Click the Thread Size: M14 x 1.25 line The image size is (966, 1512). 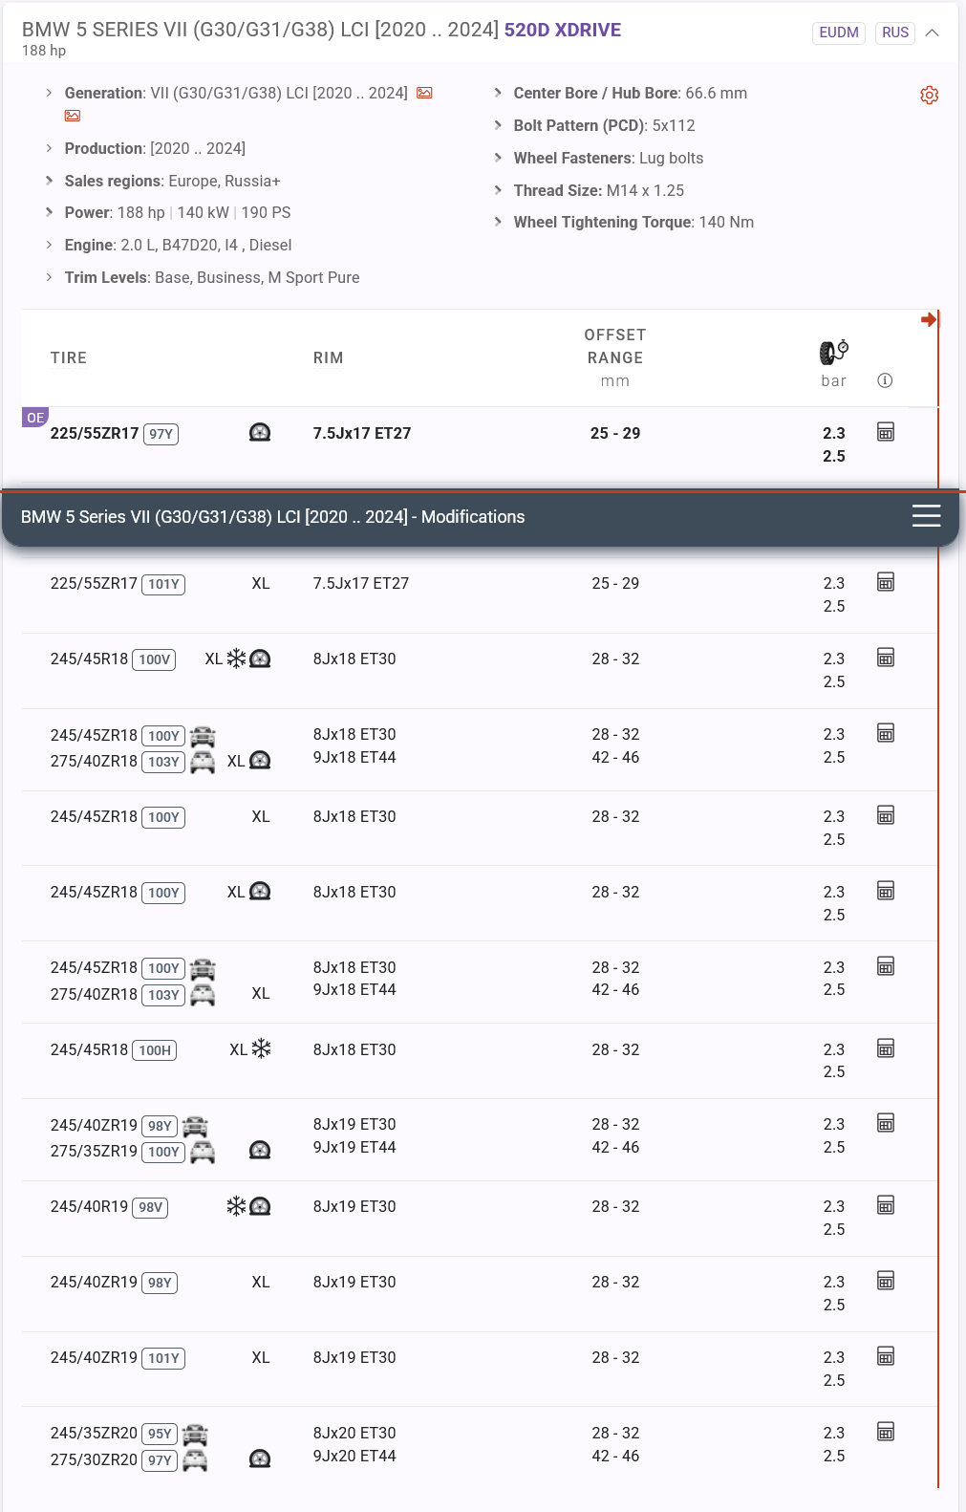(x=599, y=190)
